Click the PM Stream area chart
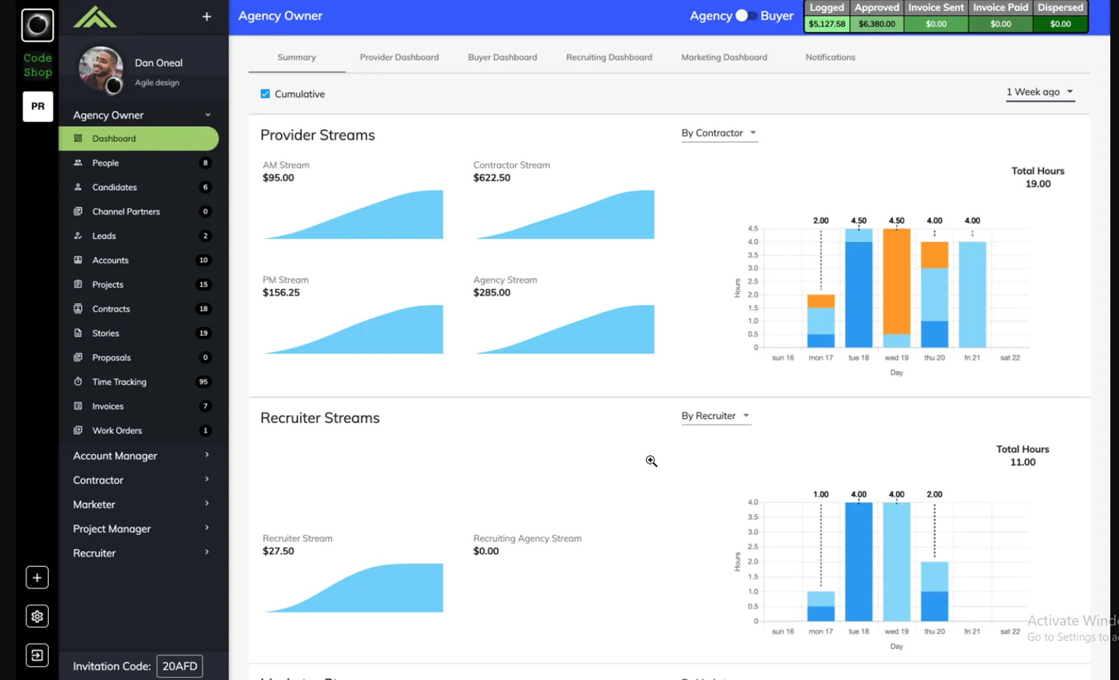Viewport: 1119px width, 680px height. point(354,330)
